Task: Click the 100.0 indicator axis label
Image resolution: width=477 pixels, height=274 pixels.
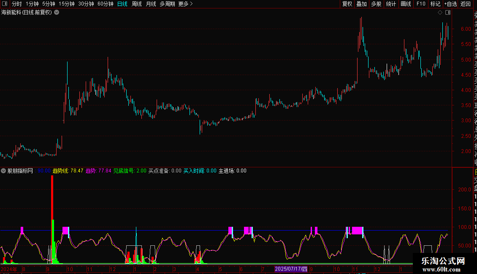Action: pyautogui.click(x=464, y=227)
